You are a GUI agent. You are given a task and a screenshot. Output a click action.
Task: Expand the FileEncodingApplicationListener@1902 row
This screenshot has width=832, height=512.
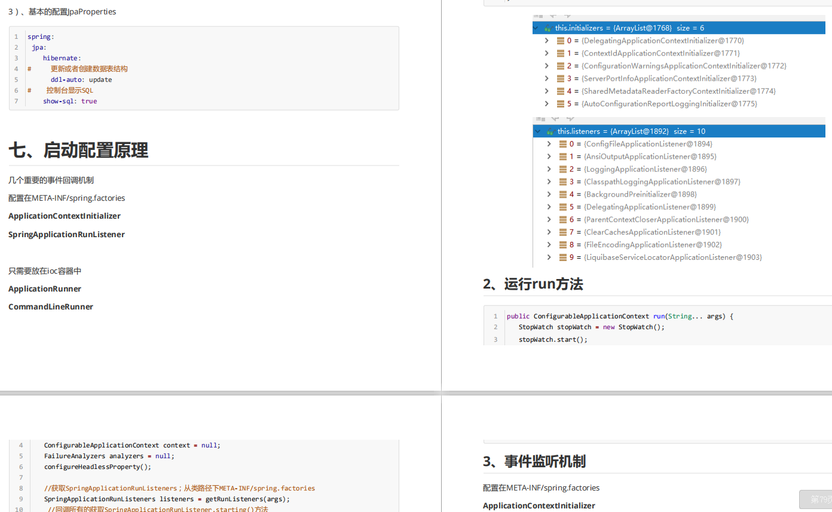point(549,244)
